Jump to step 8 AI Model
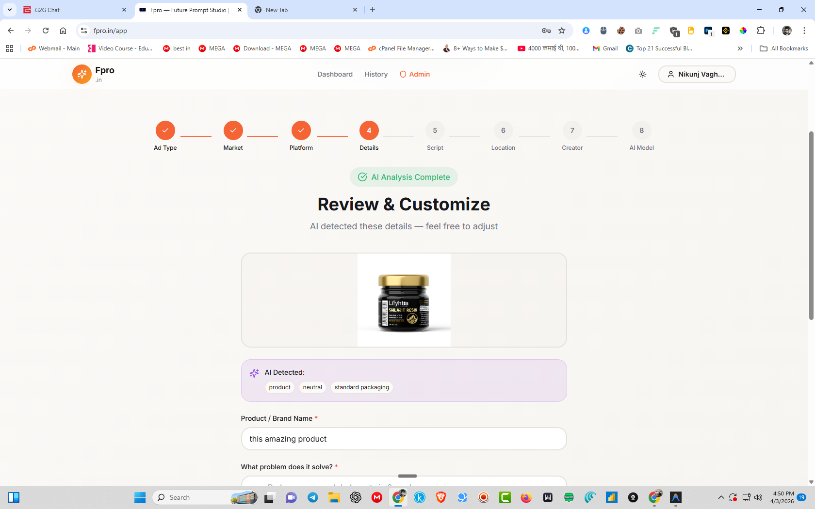Image resolution: width=815 pixels, height=509 pixels. [x=642, y=130]
